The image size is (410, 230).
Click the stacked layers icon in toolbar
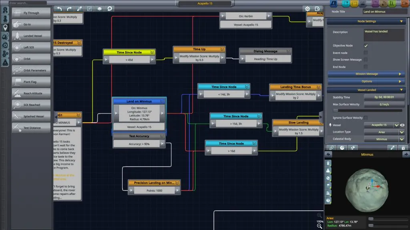(99, 9)
